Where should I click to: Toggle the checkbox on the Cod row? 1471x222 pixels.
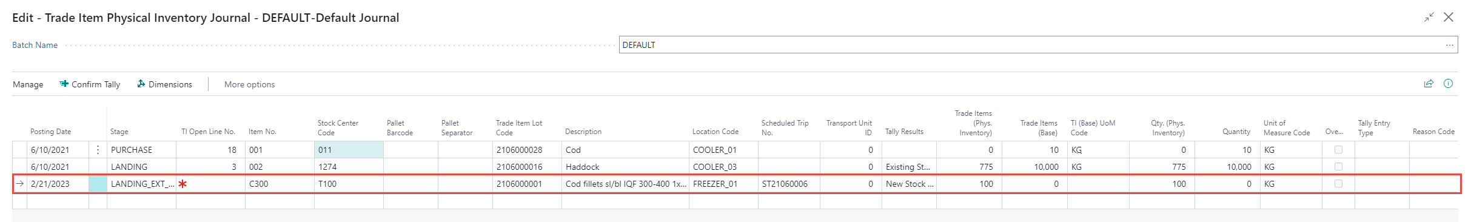1338,150
